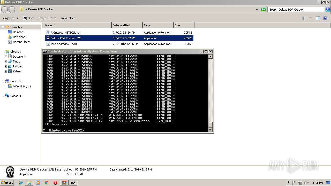Open Explorer help icon
Viewport: 331px width, 186px height.
coord(325,18)
